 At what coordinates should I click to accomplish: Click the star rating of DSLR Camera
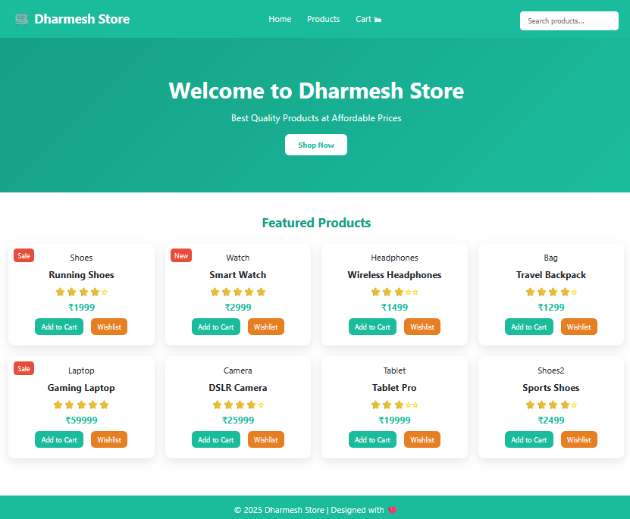[238, 405]
